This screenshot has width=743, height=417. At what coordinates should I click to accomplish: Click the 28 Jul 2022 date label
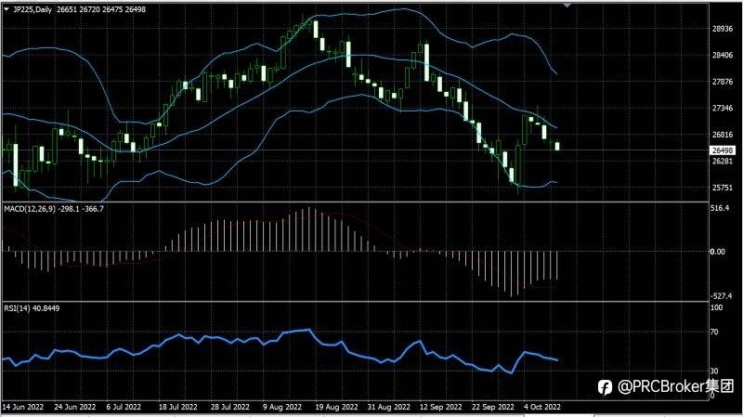click(229, 407)
